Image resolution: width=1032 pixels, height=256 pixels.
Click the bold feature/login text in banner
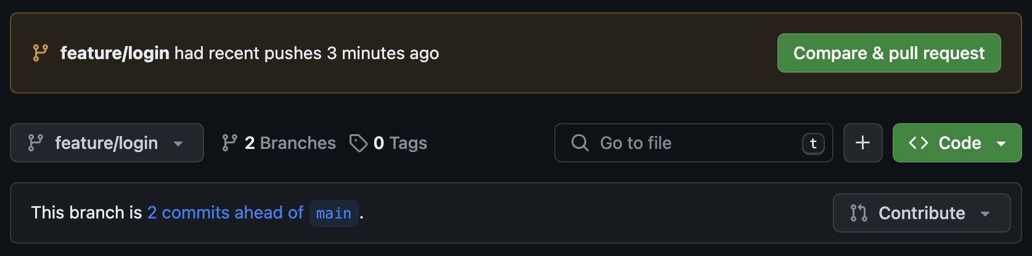click(x=115, y=54)
